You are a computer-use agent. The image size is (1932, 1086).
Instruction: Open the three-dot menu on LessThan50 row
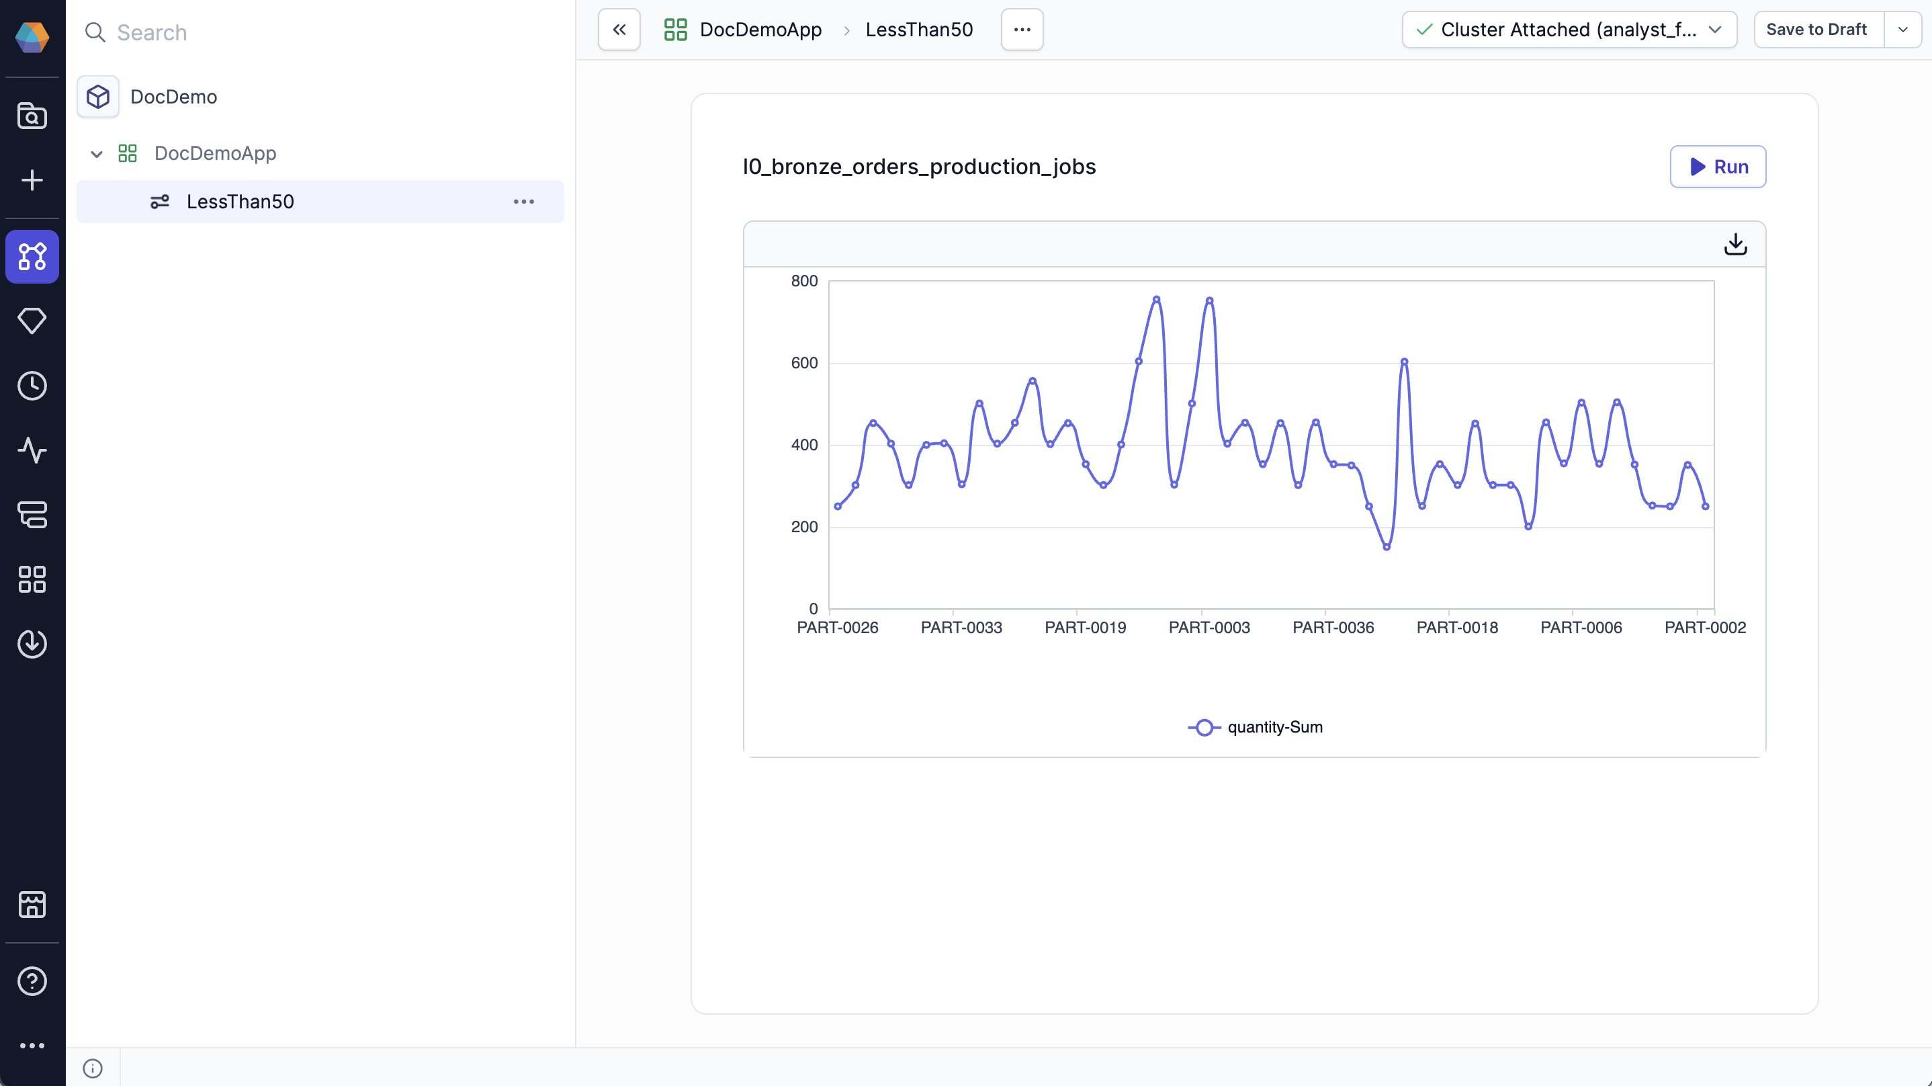coord(524,202)
